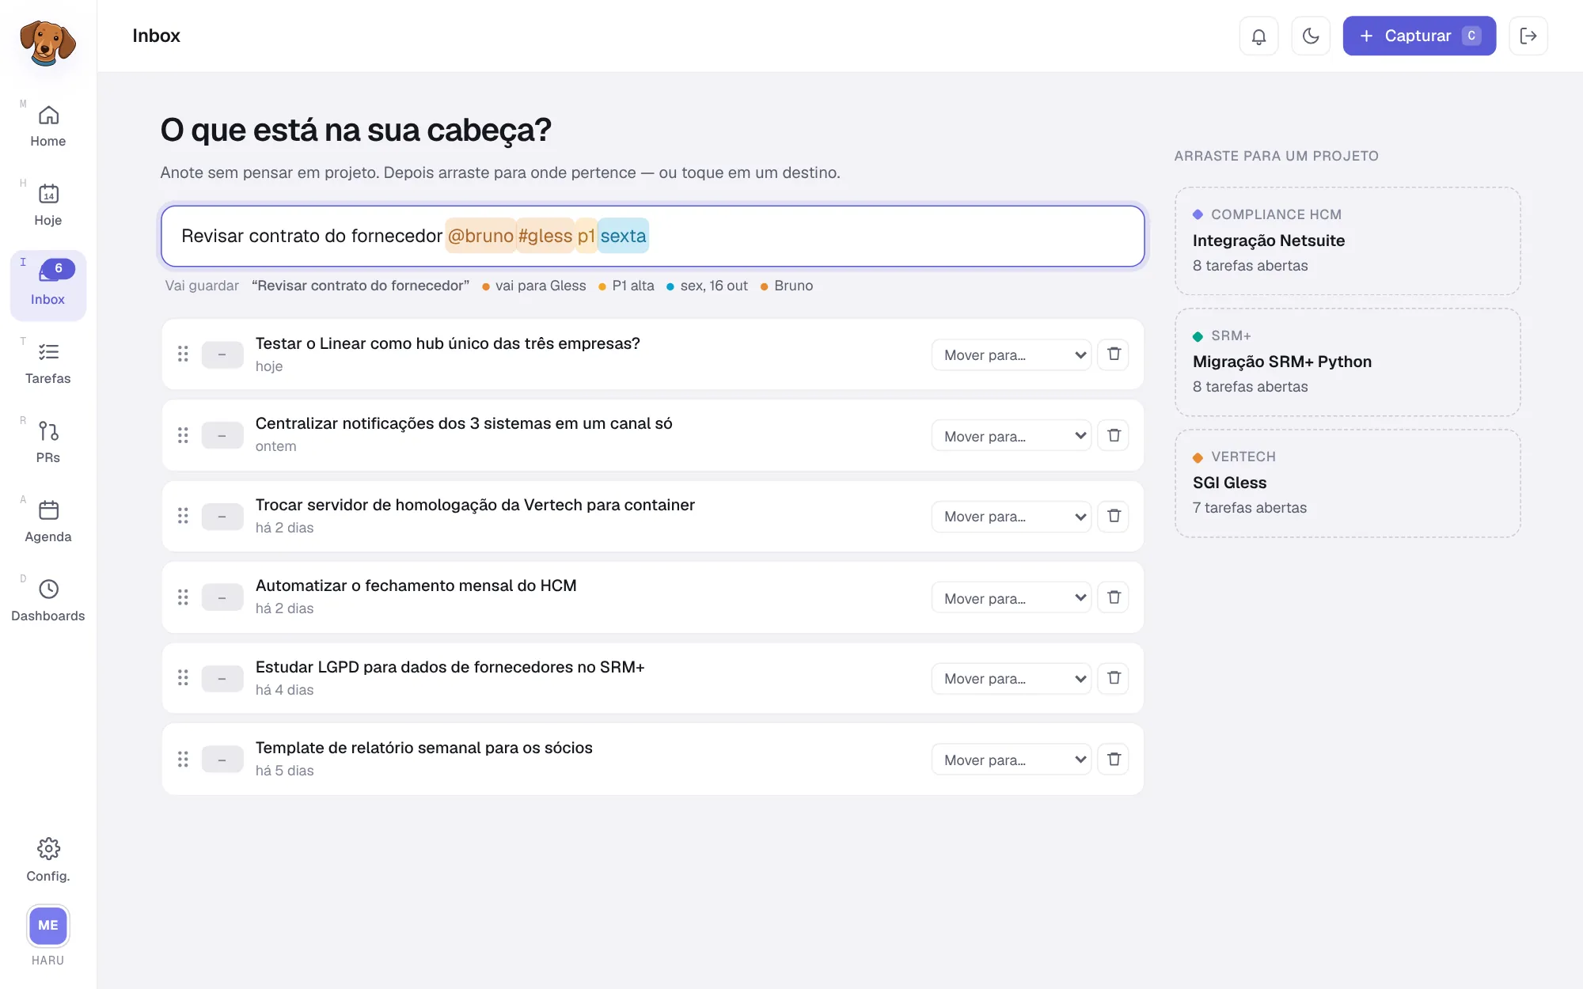1583x989 pixels.
Task: Delete Automatizar o fechamento mensal item
Action: pos(1114,598)
